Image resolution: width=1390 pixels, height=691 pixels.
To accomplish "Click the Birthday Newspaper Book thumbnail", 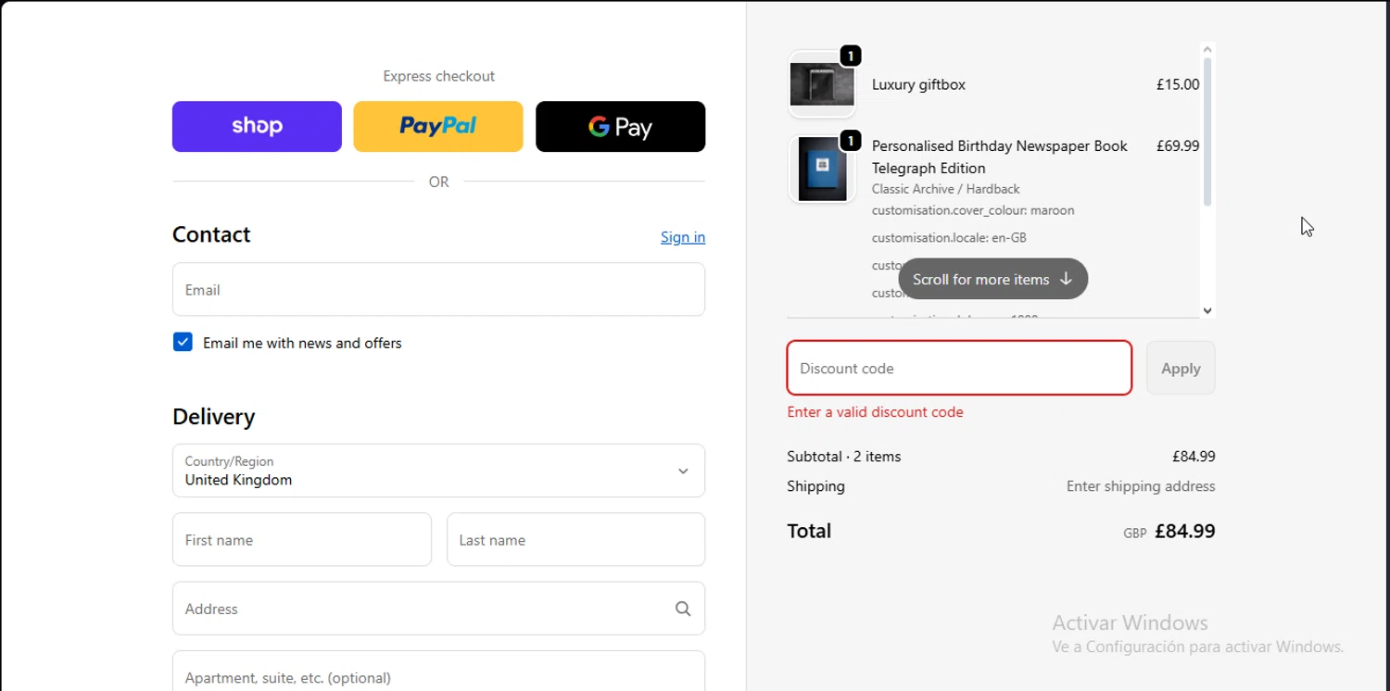I will 821,170.
